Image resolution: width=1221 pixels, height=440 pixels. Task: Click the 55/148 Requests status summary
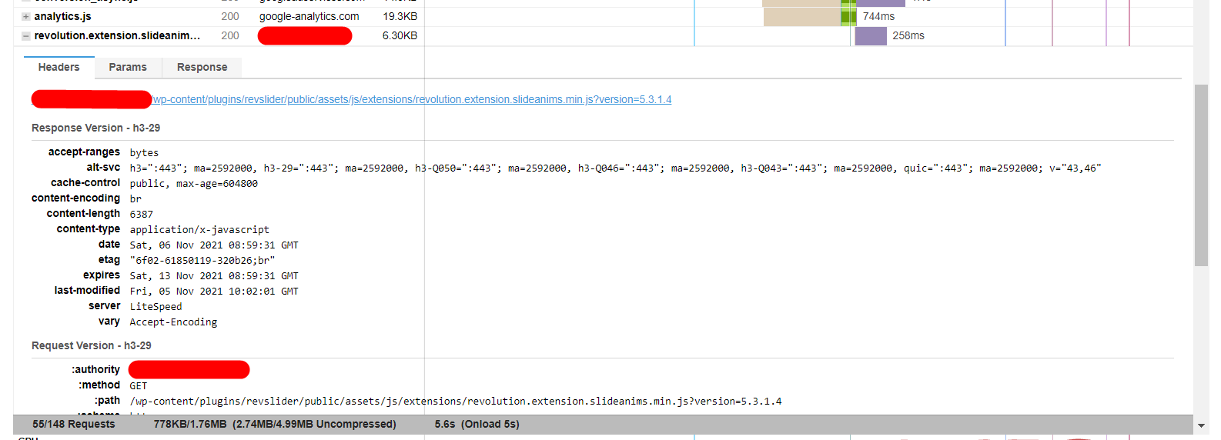tap(73, 424)
